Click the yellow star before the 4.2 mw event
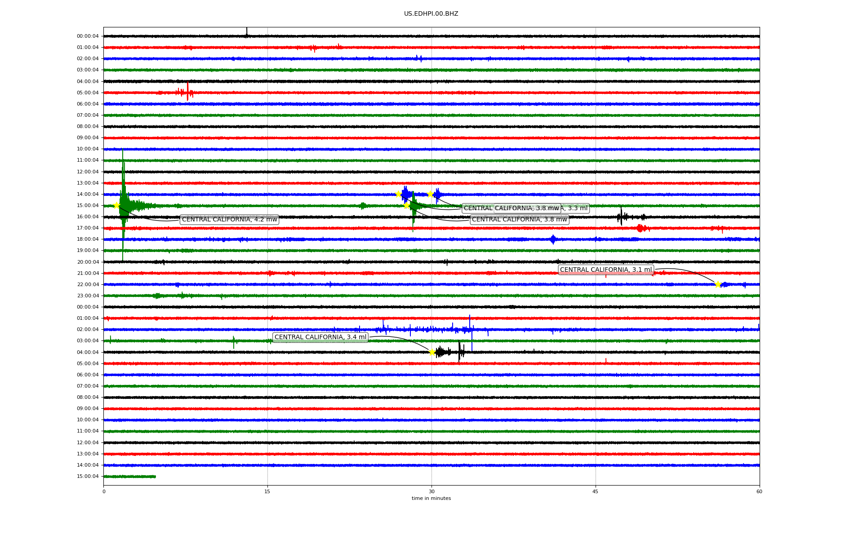The width and height of the screenshot is (863, 539). 116,206
